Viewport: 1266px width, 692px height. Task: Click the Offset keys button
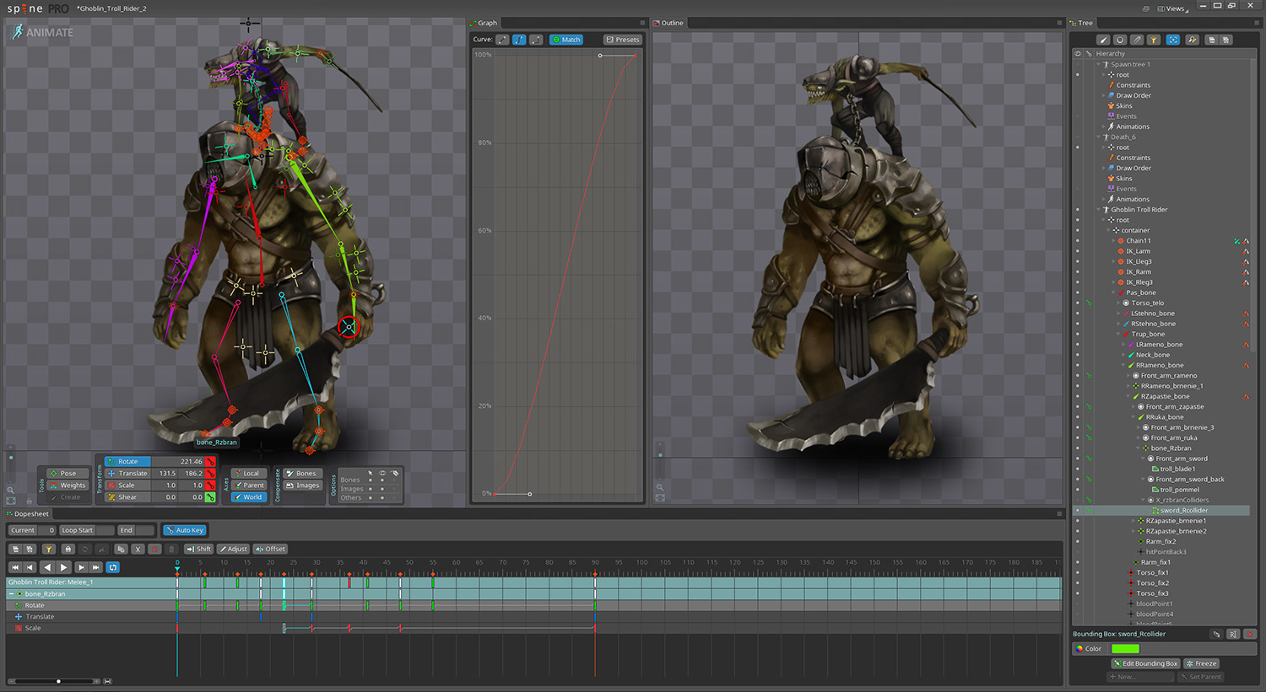(x=271, y=549)
